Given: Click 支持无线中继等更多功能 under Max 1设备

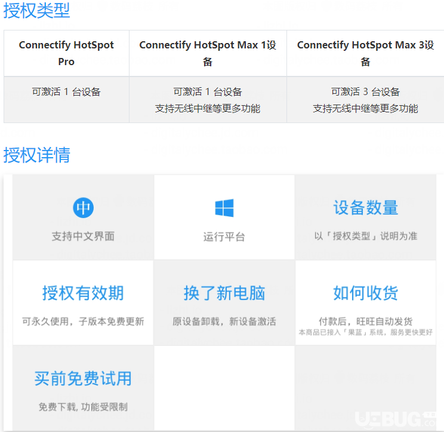Looking at the screenshot, I should click(208, 108).
